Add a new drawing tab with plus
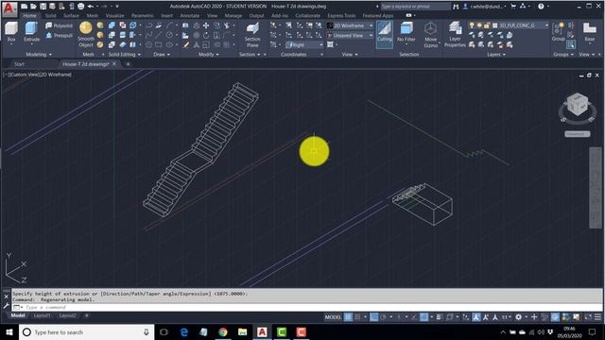Image resolution: width=605 pixels, height=340 pixels. tap(129, 64)
